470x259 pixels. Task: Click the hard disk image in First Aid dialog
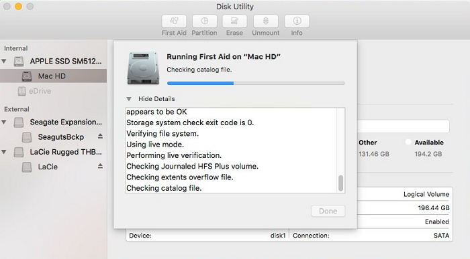tap(143, 68)
